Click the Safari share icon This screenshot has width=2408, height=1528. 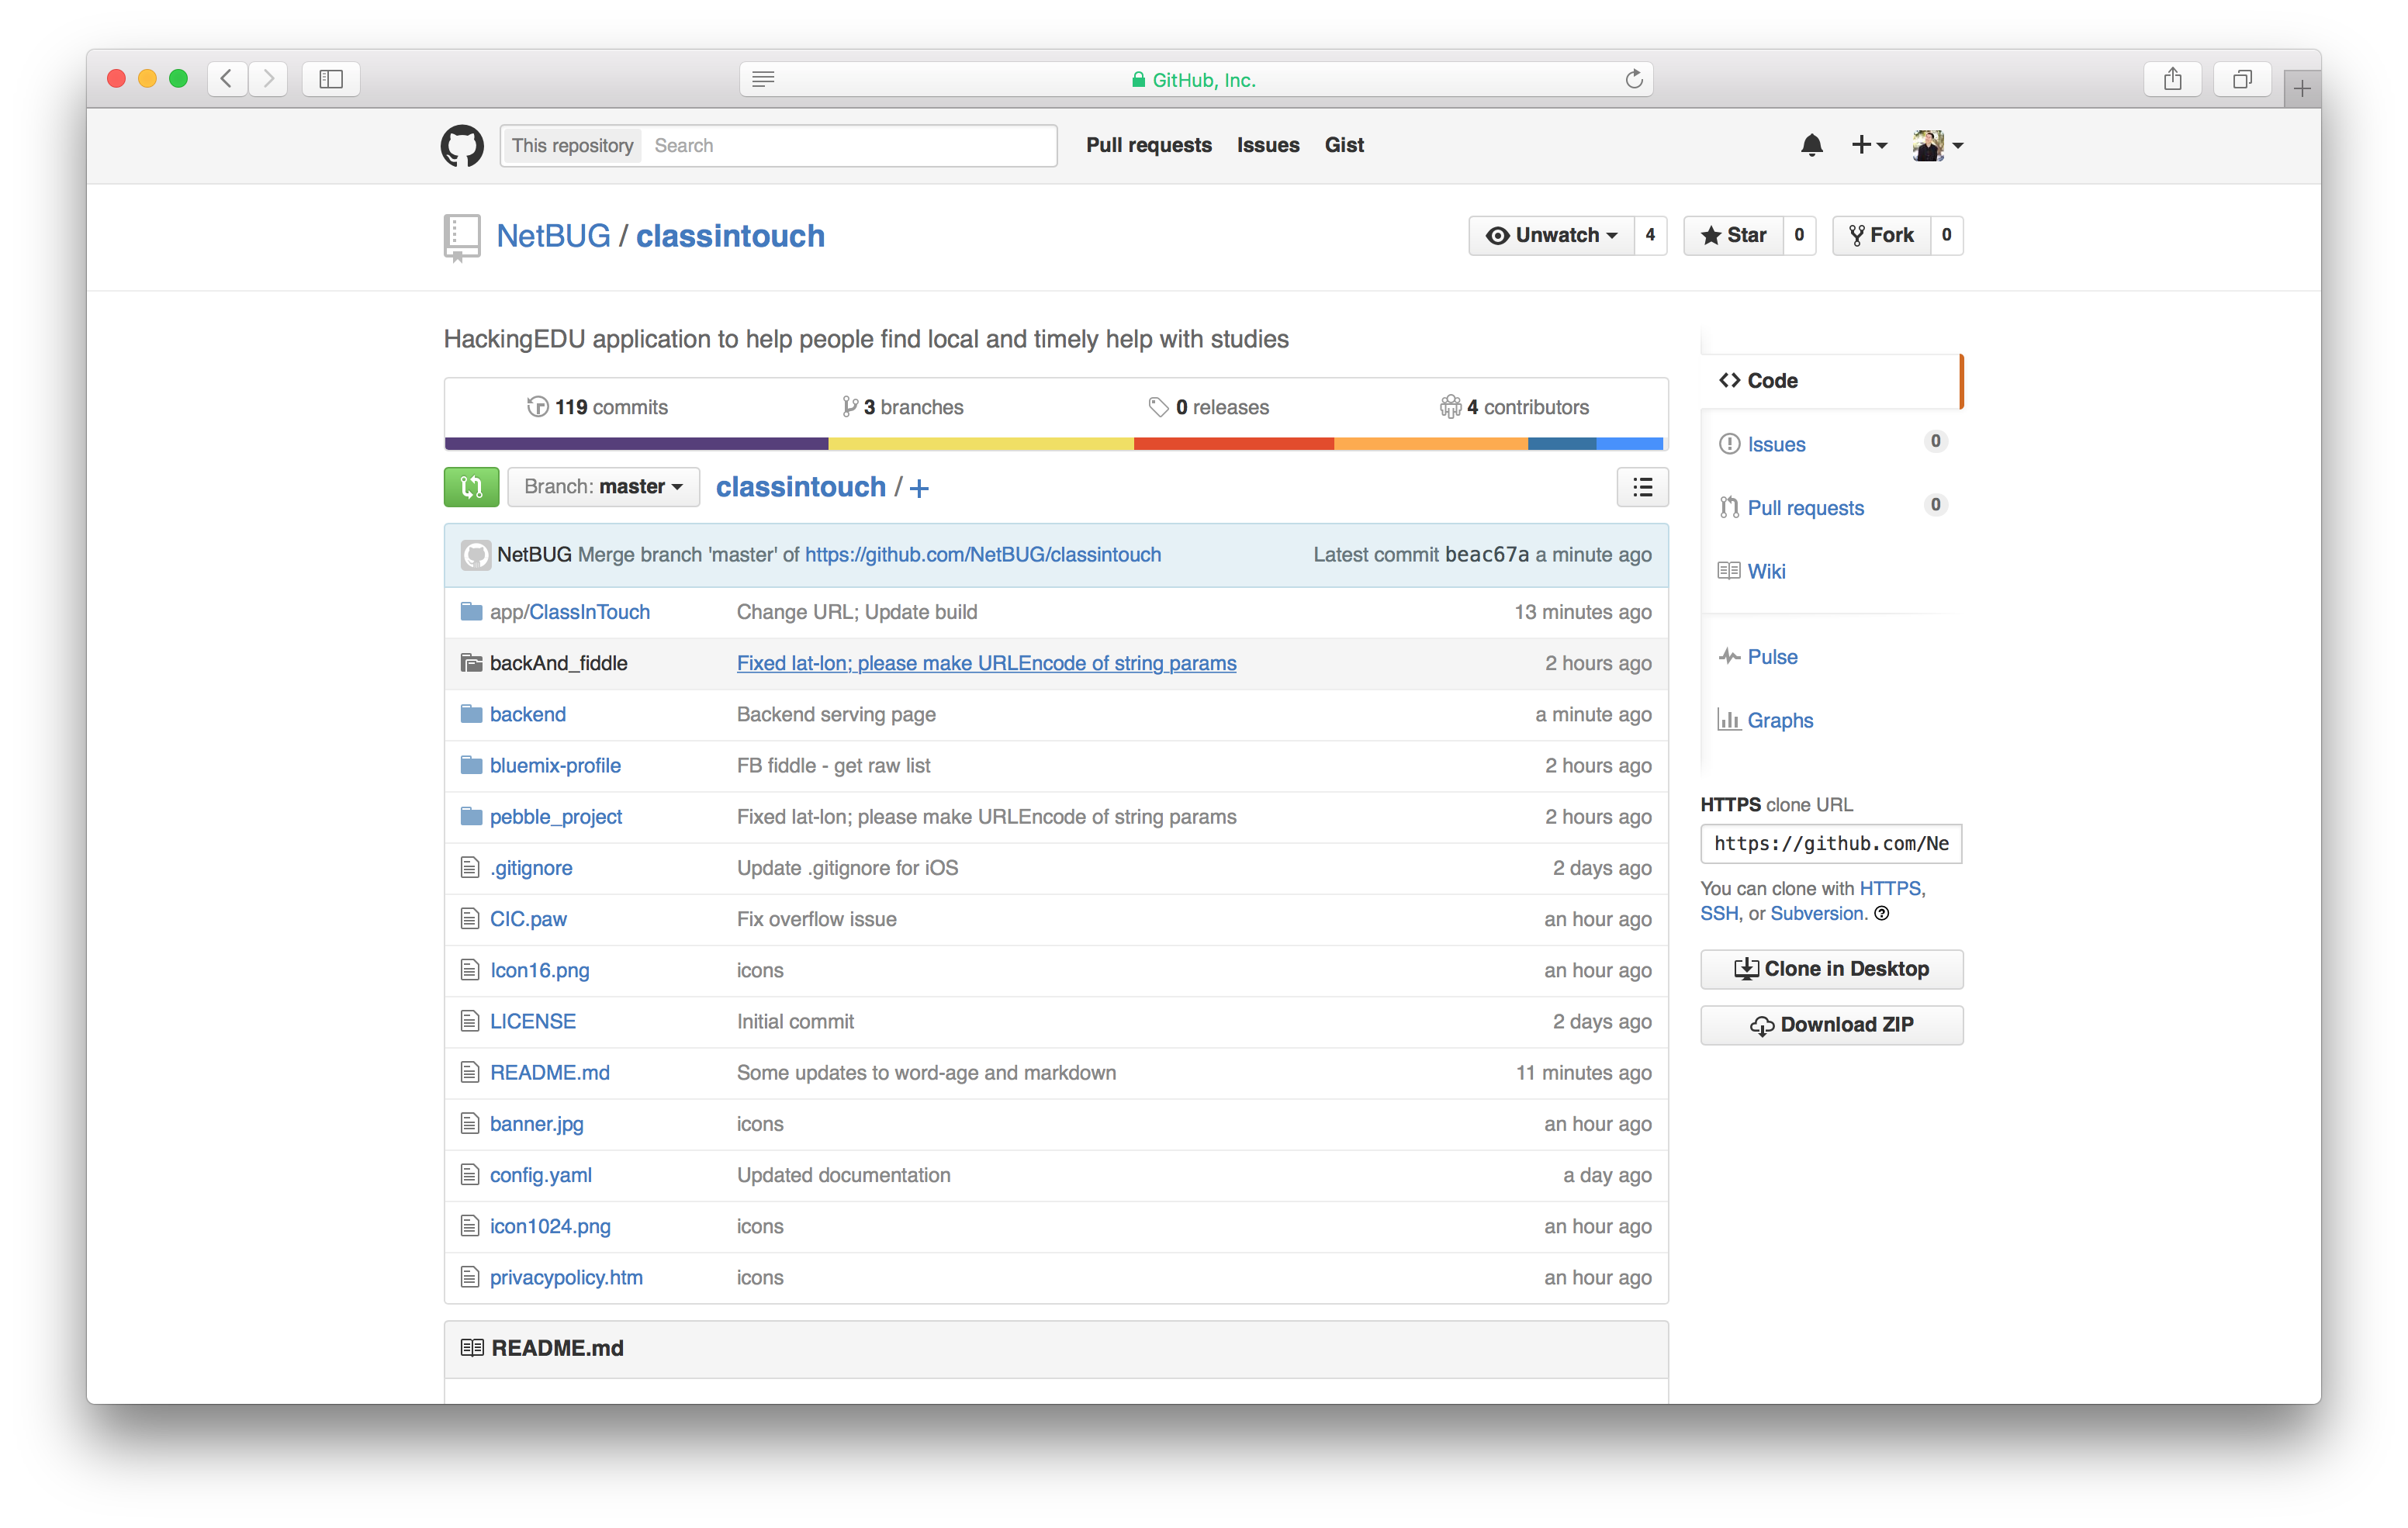2172,79
